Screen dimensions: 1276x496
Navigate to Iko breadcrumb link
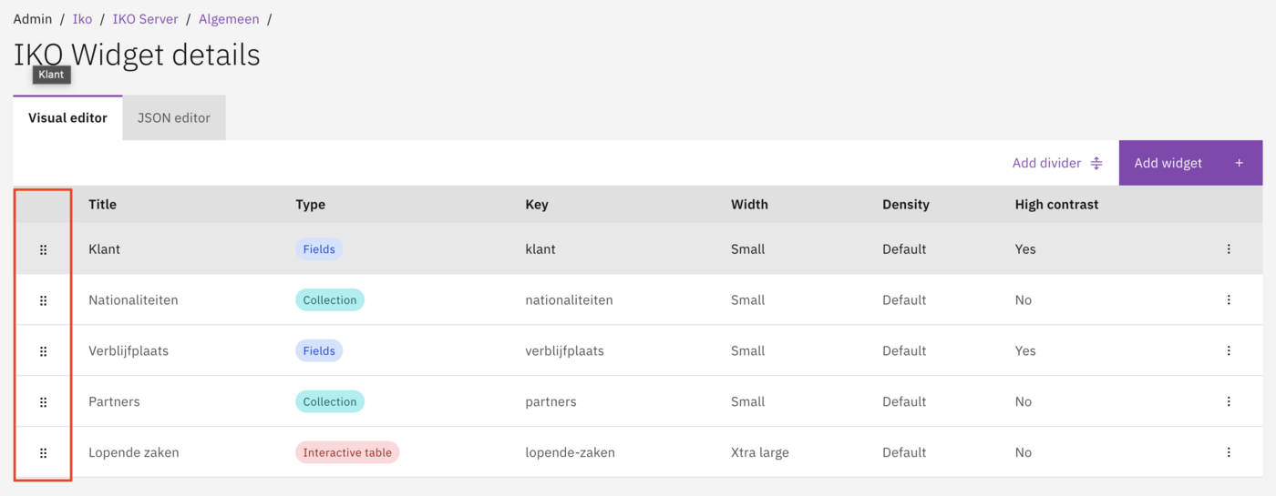[x=82, y=19]
